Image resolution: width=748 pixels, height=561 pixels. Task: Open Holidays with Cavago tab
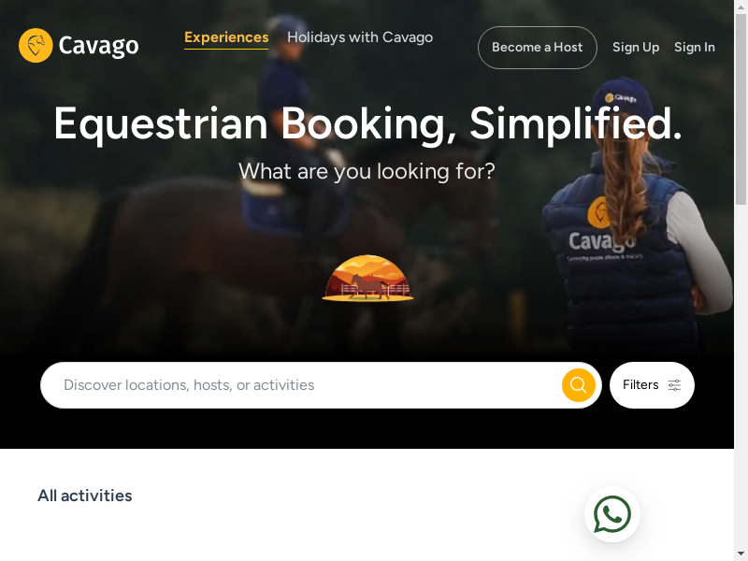(x=360, y=37)
